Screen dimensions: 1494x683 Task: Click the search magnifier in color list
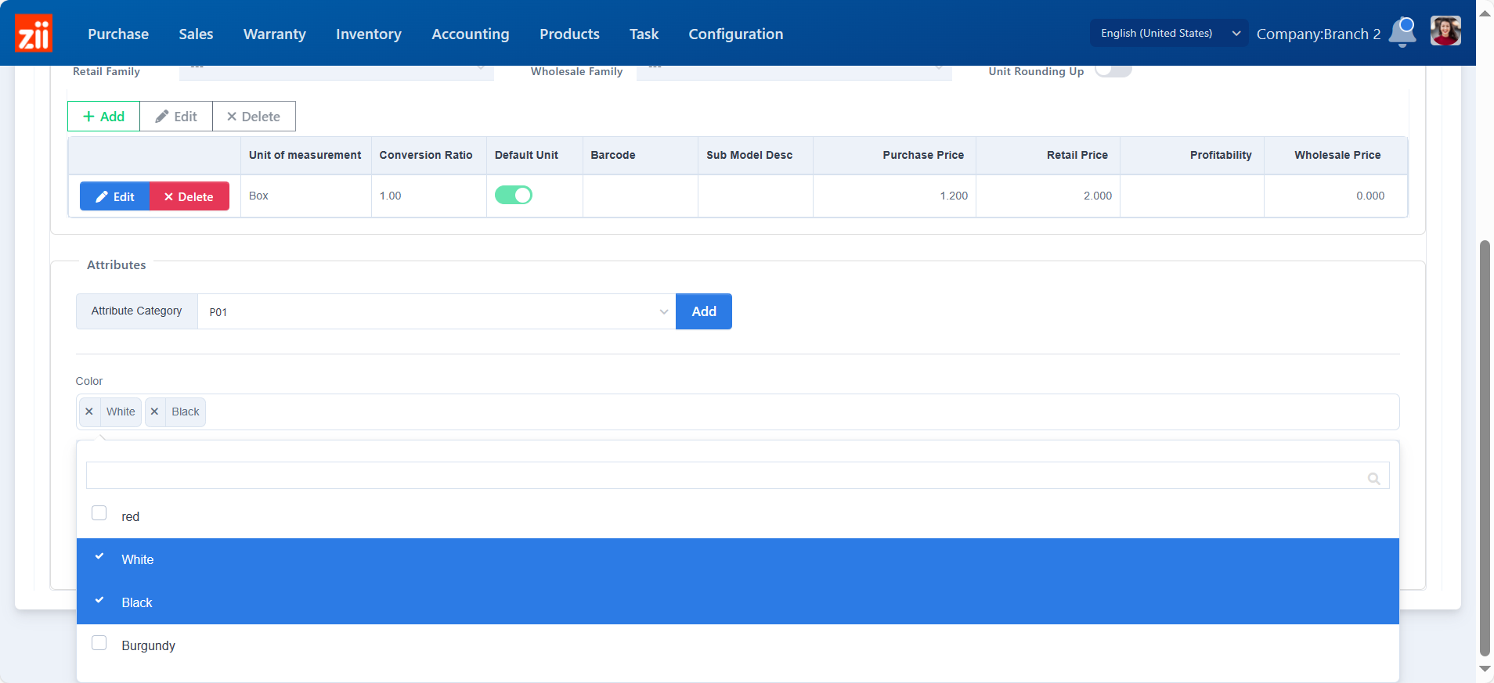[x=1373, y=478]
